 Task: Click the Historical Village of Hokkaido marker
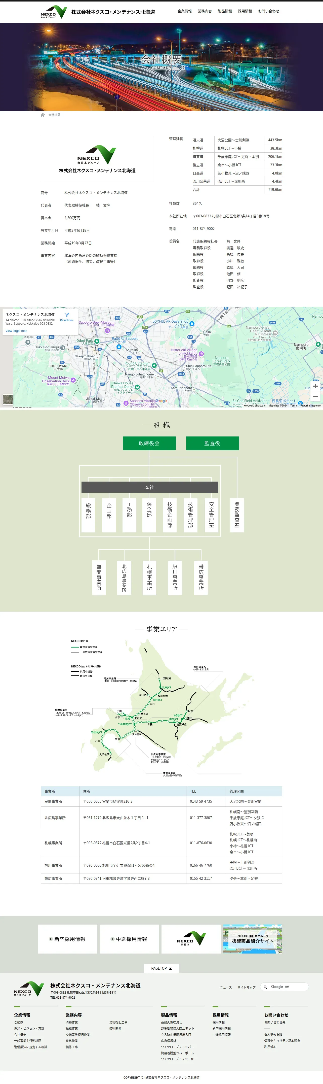201,353
